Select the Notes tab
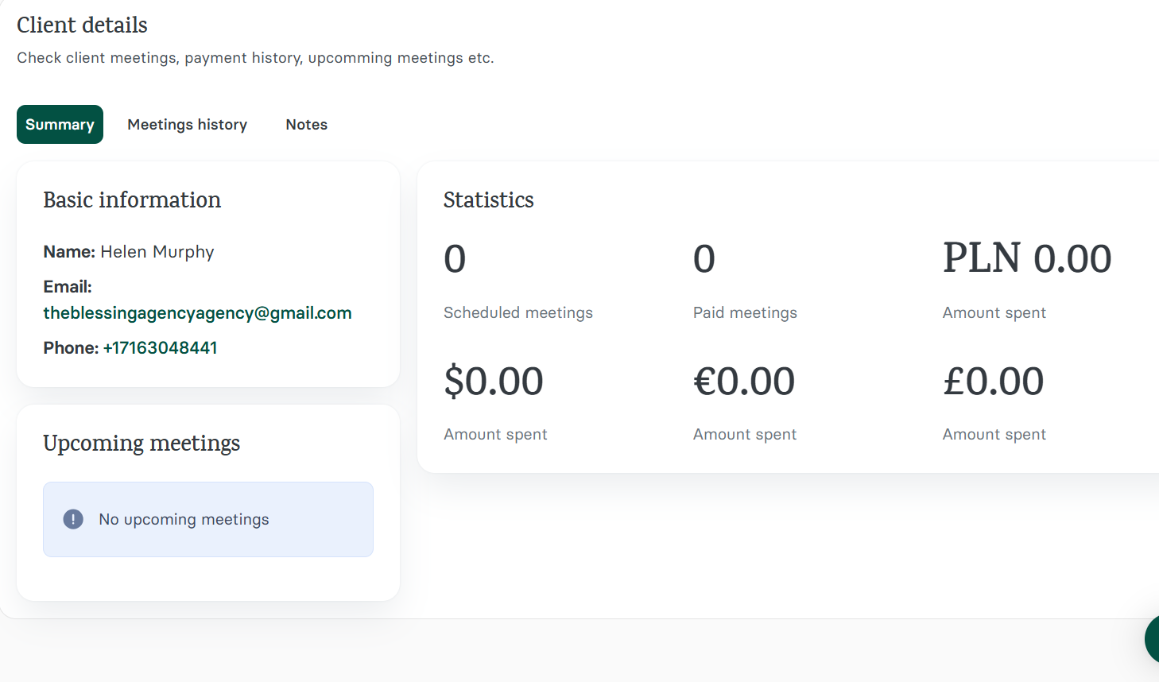1159x682 pixels. click(x=306, y=124)
